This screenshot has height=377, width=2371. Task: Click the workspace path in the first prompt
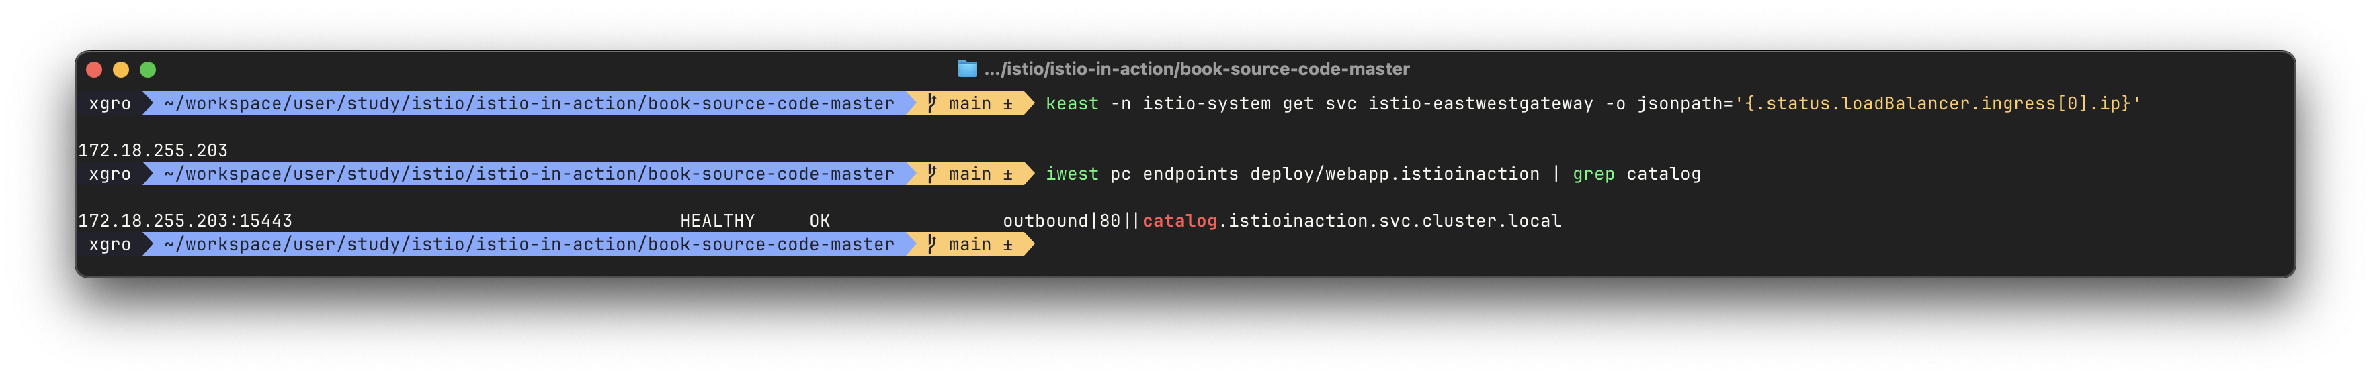coord(530,104)
